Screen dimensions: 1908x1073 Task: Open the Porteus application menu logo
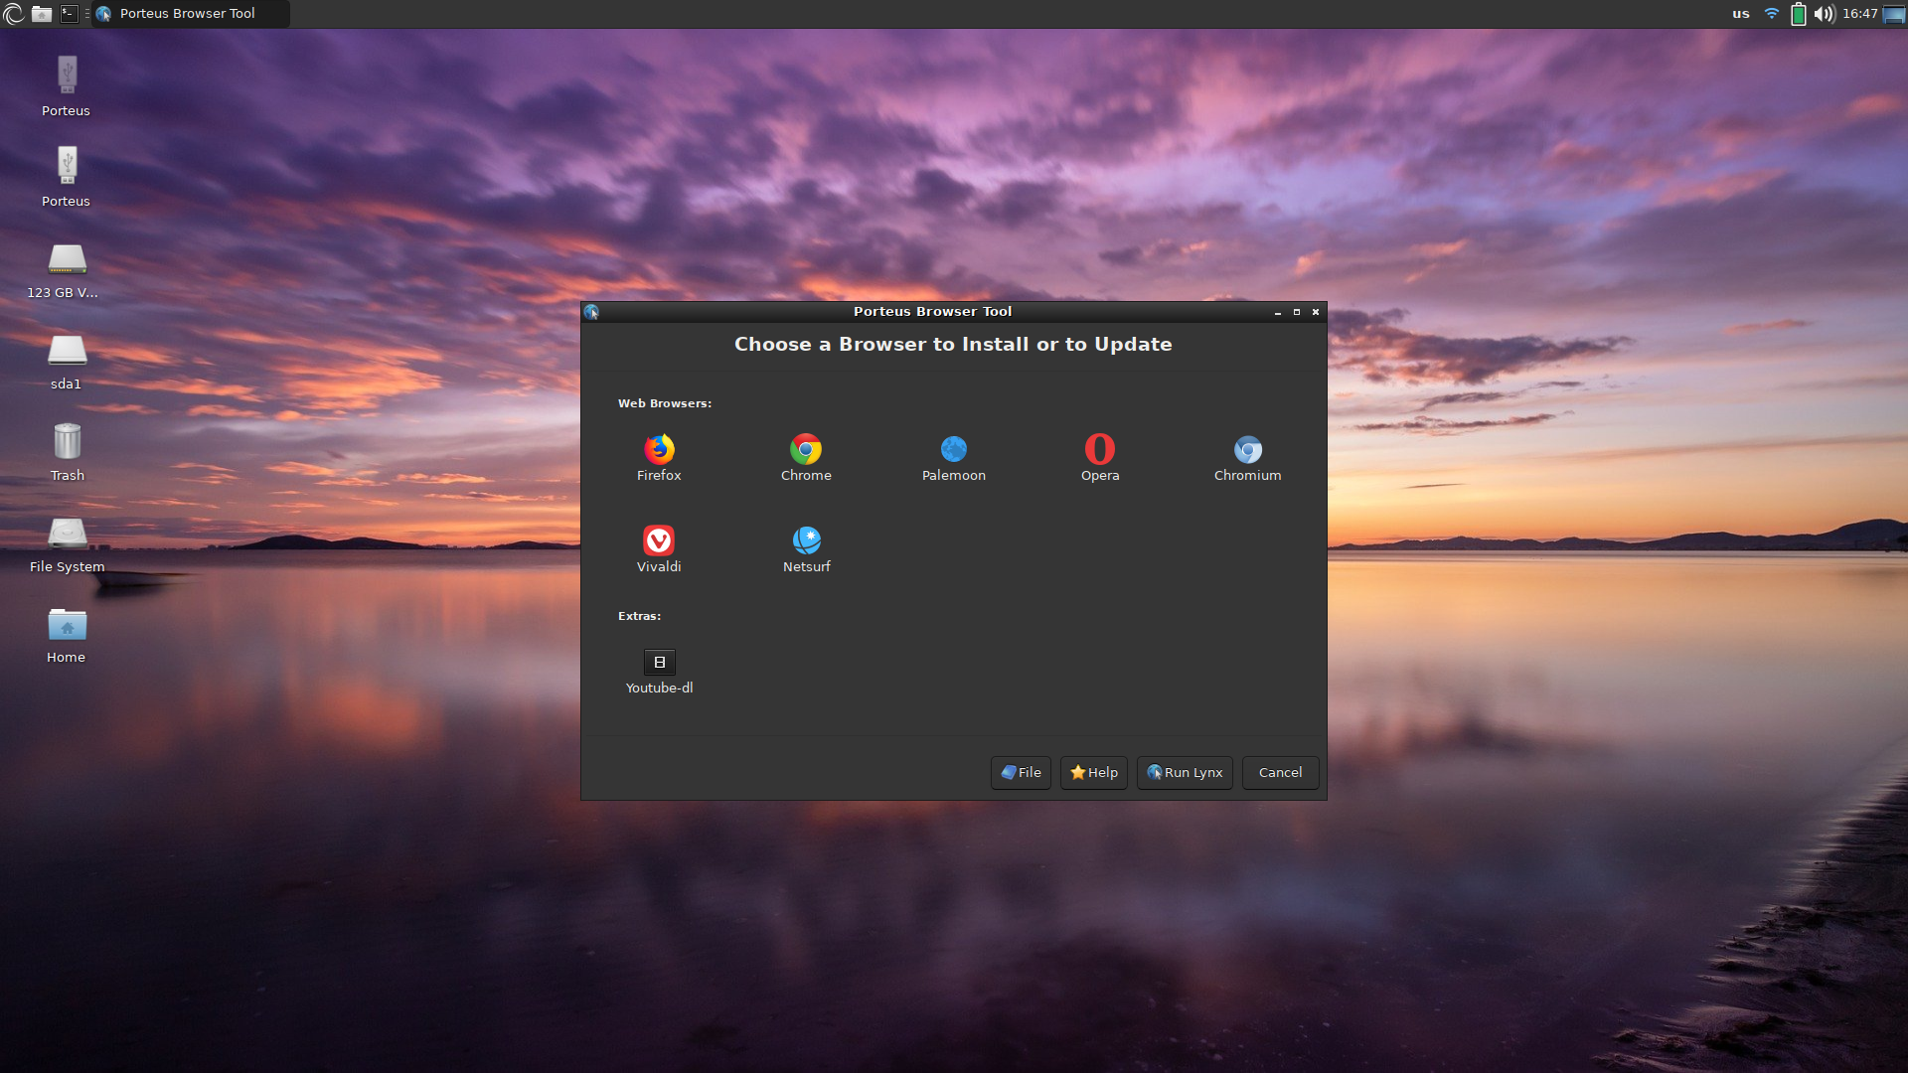[x=14, y=14]
